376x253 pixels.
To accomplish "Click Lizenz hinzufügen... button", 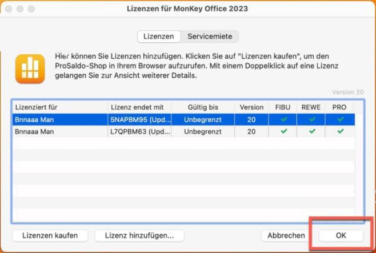I will (x=139, y=235).
